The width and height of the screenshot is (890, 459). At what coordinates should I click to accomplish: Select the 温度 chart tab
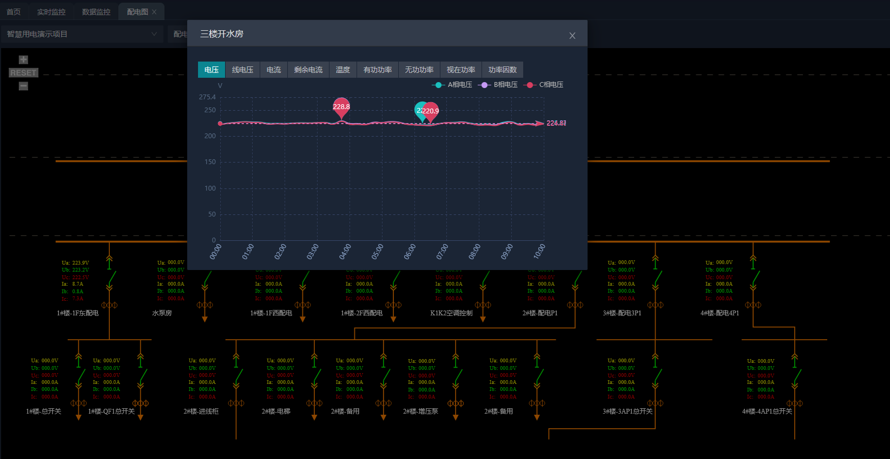[343, 70]
